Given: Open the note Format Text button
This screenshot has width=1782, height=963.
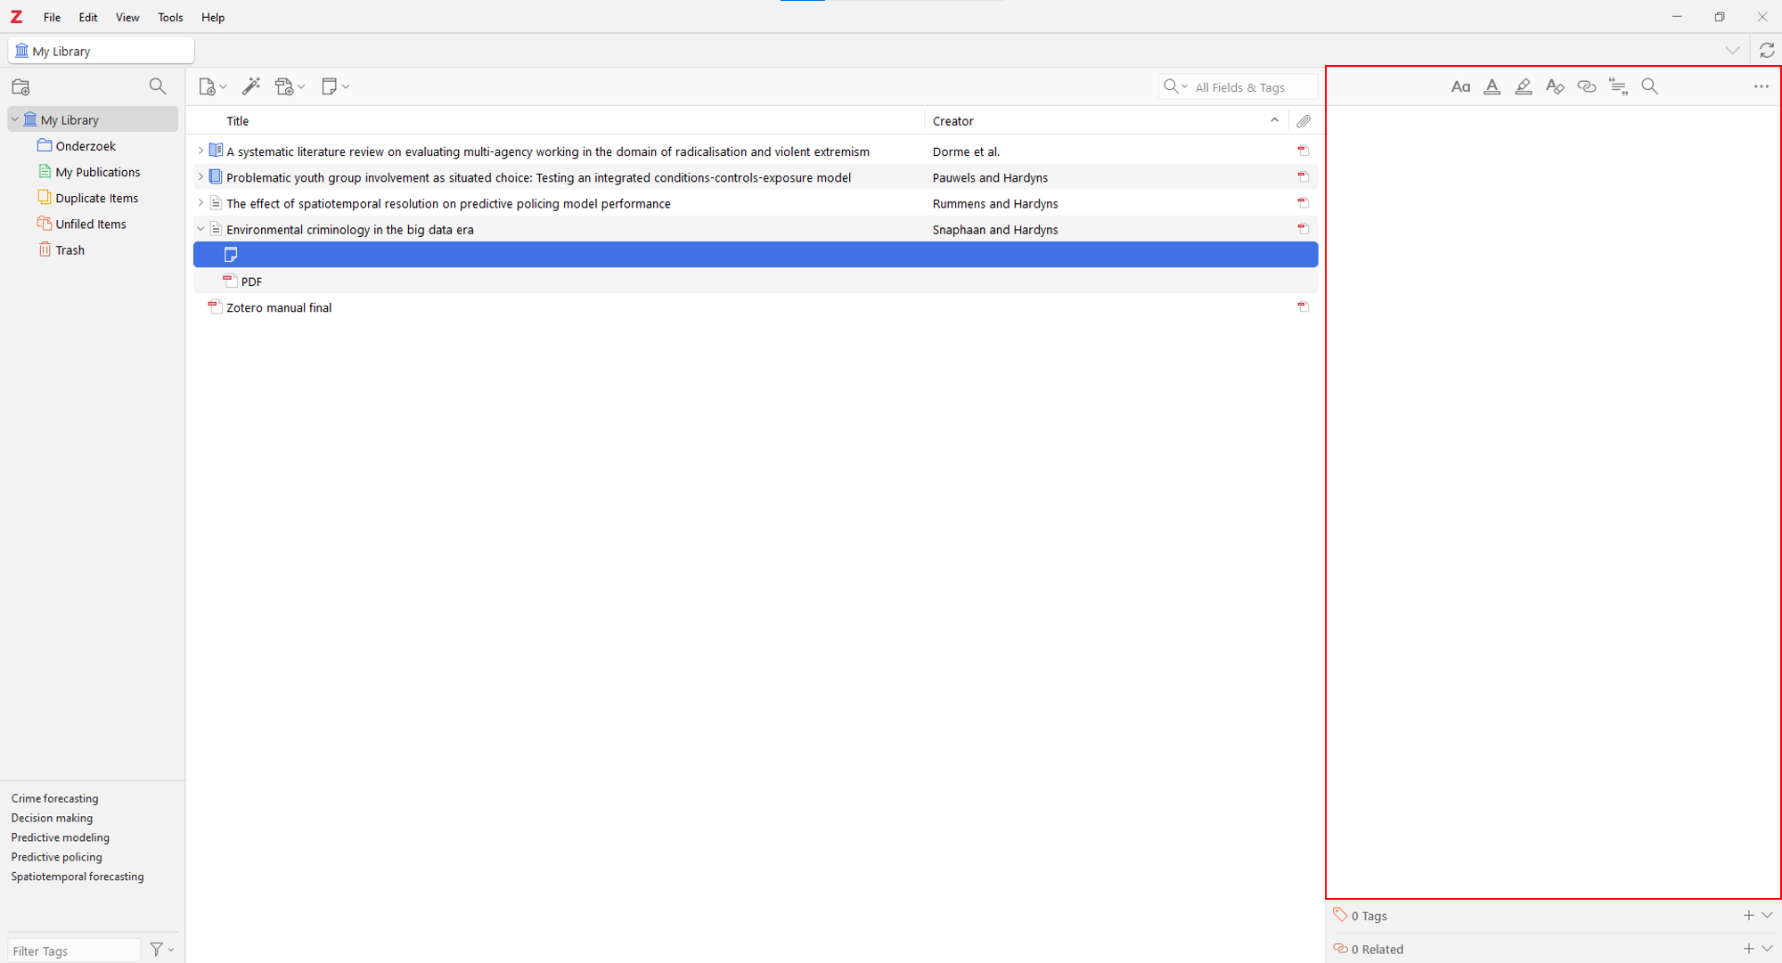Looking at the screenshot, I should [x=1460, y=86].
